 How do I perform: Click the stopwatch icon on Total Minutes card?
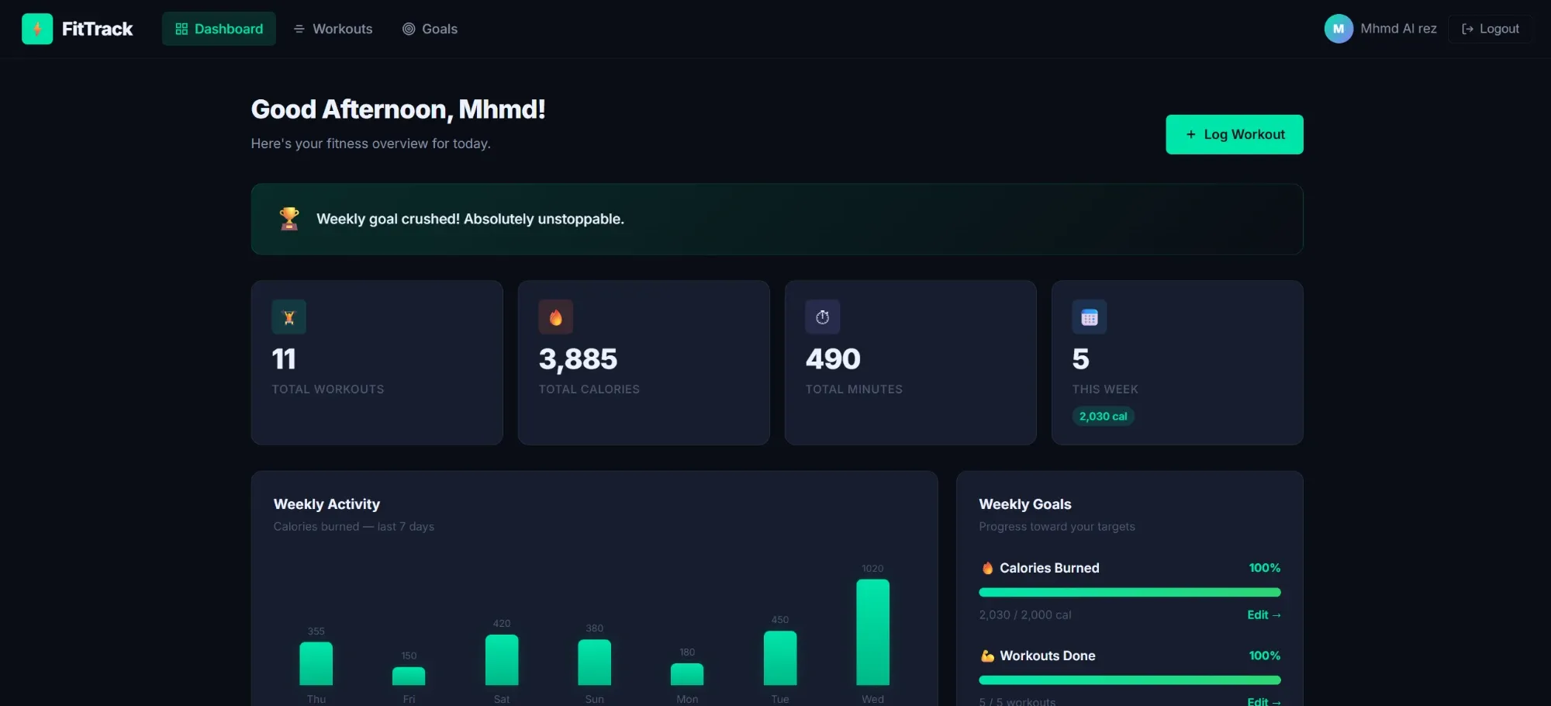pos(823,317)
